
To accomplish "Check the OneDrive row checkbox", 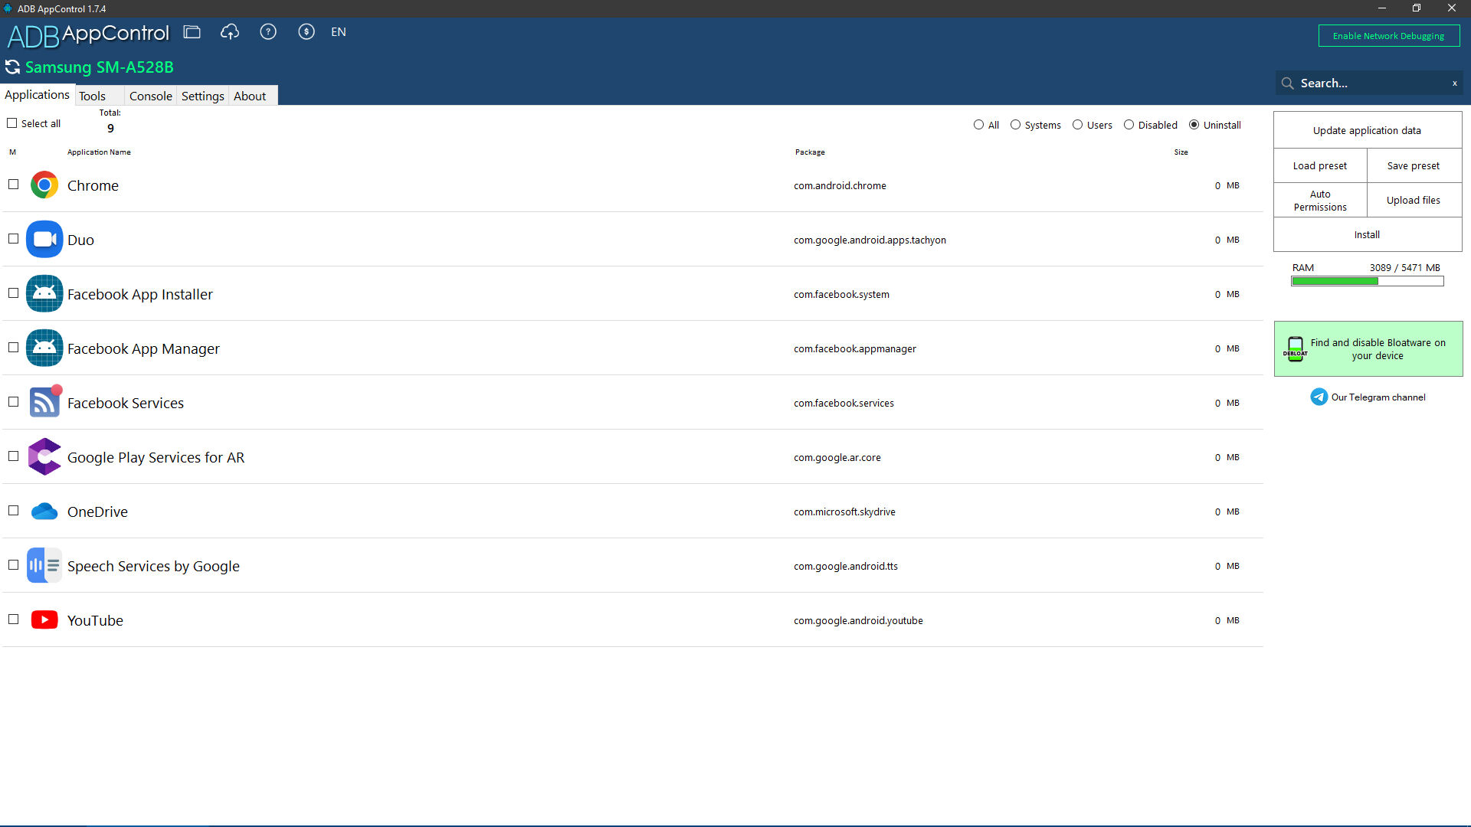I will coord(13,511).
